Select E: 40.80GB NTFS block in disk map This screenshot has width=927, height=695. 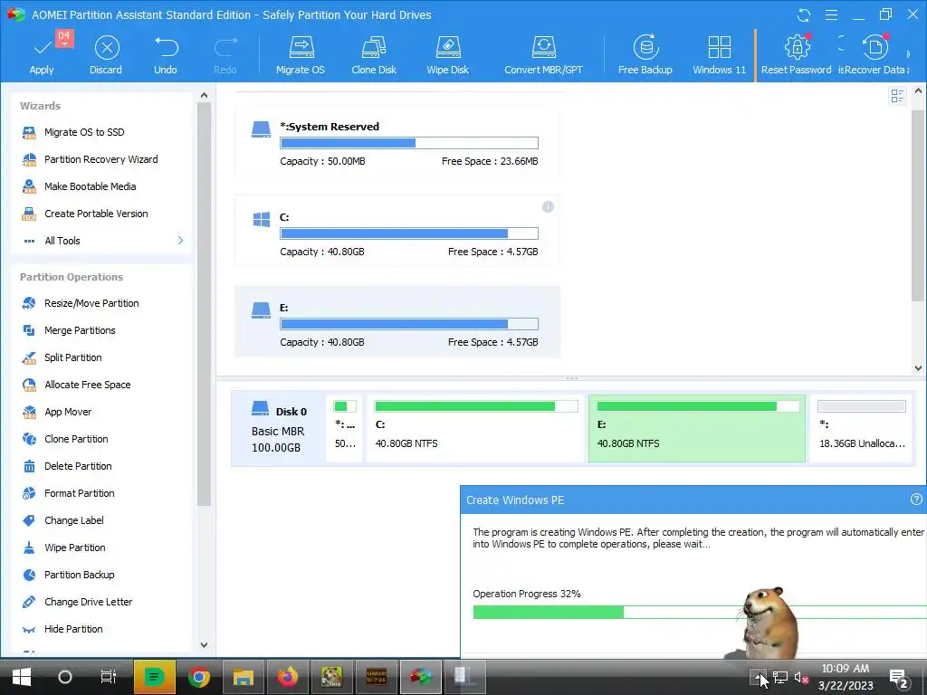coord(697,428)
